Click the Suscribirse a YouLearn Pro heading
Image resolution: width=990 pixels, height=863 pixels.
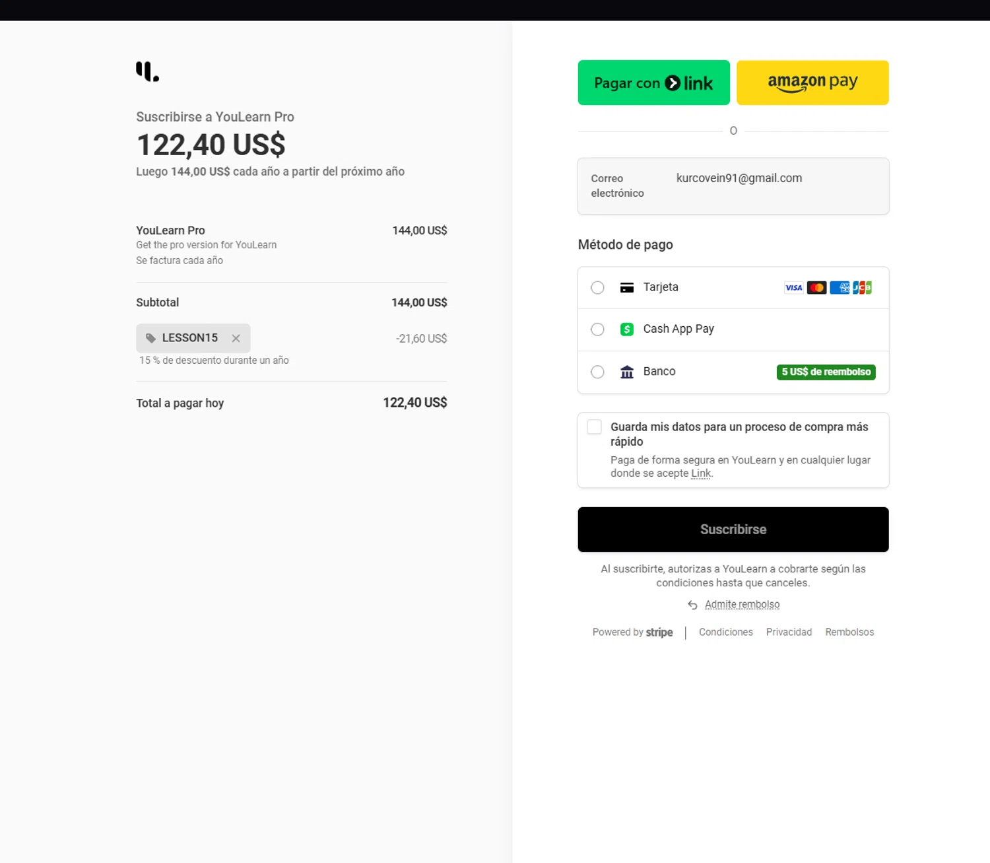pos(215,117)
